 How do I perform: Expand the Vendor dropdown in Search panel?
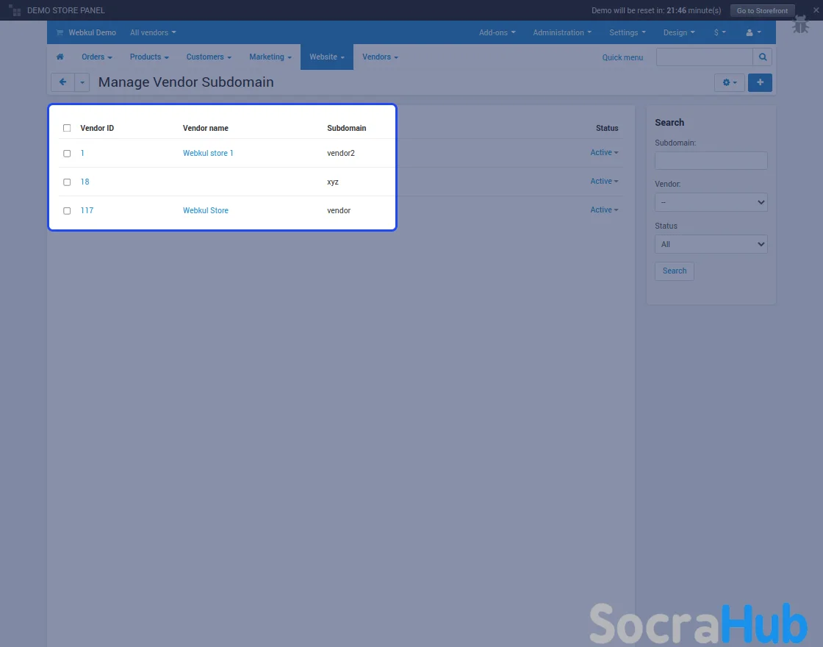[x=711, y=202]
